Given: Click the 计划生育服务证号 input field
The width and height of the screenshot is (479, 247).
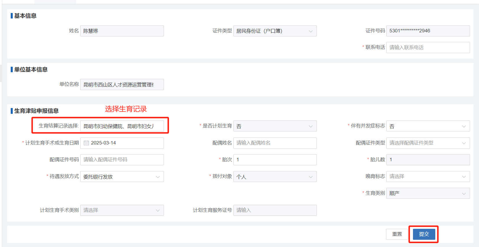Looking at the screenshot, I should coord(275,210).
